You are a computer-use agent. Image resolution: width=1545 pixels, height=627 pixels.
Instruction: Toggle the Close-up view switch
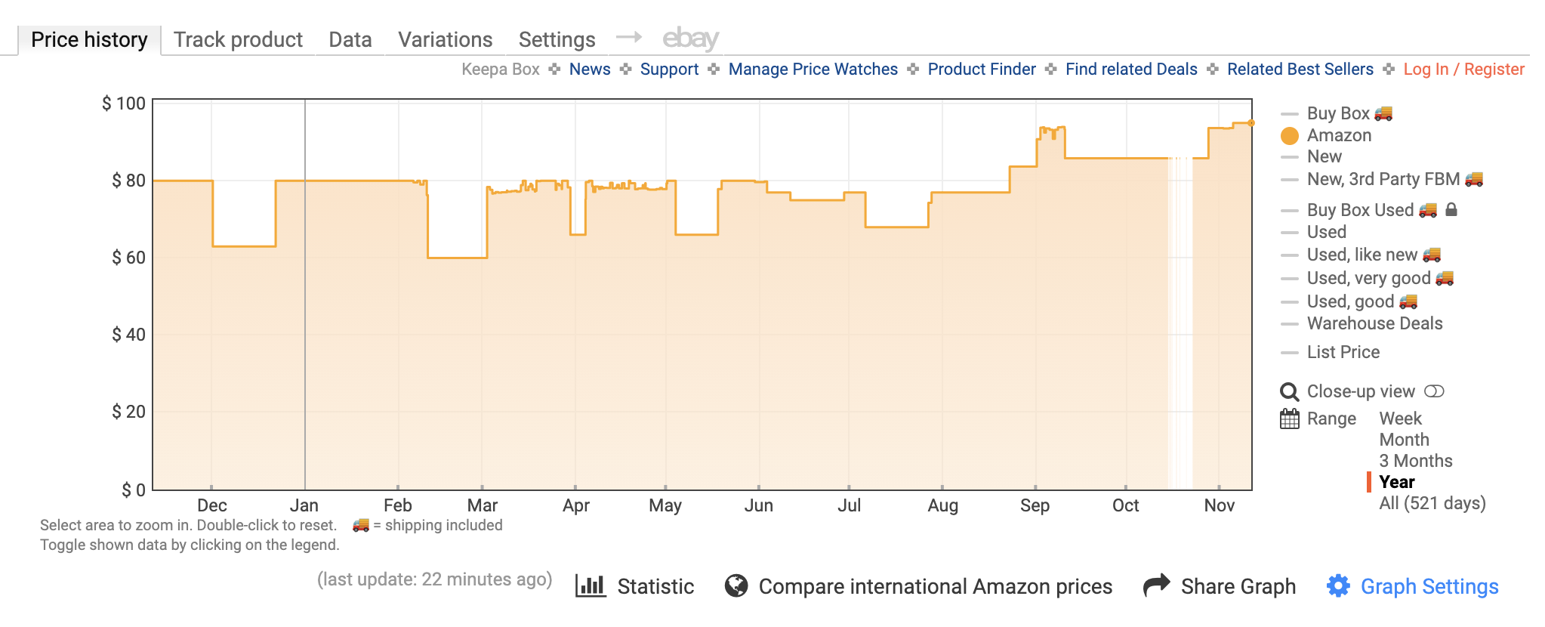1435,391
